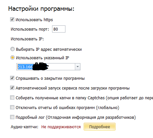Click the Использовать порт label

pyautogui.click(x=30, y=29)
